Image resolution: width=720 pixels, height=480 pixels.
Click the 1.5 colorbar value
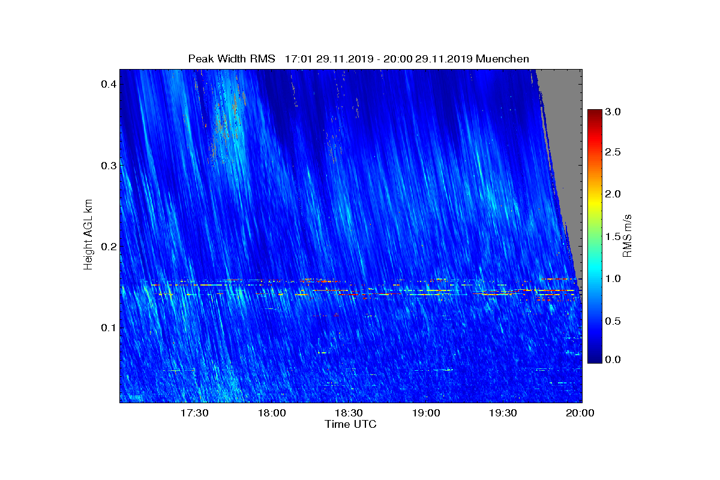[614, 237]
